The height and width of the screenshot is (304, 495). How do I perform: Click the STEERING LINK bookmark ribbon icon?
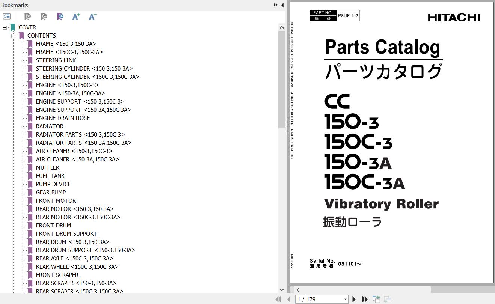[30, 60]
